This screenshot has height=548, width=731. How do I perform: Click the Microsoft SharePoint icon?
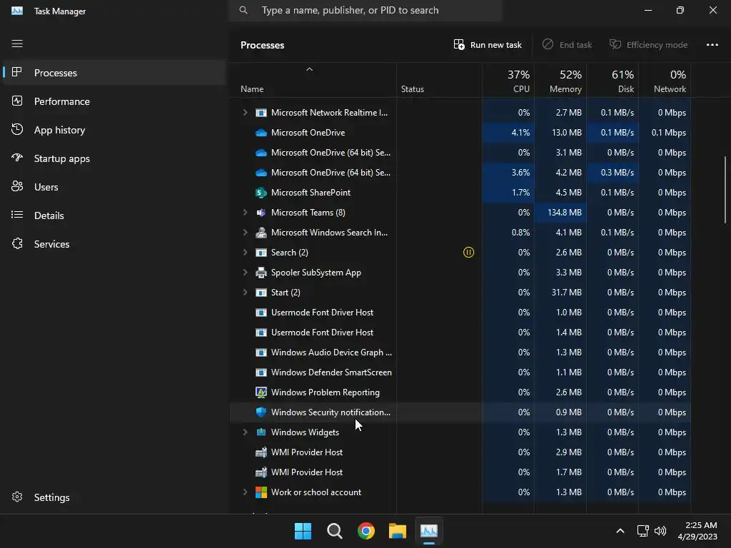click(261, 193)
